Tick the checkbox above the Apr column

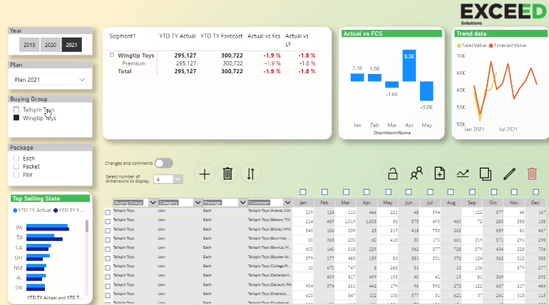point(366,192)
